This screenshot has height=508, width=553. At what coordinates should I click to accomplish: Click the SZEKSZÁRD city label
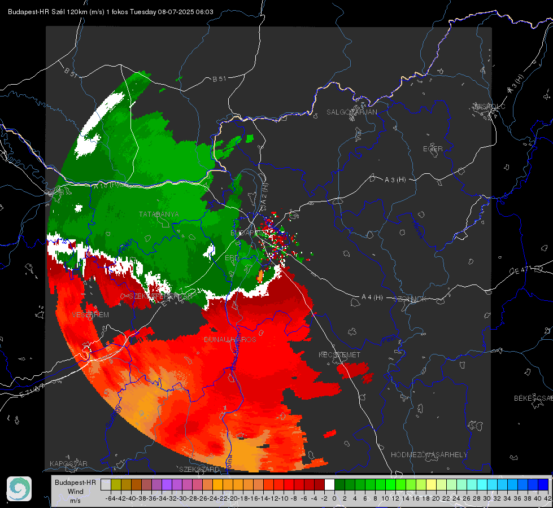click(199, 469)
